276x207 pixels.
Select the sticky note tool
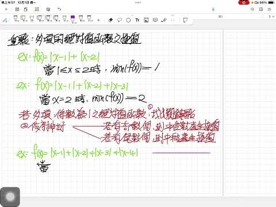pyautogui.click(x=185, y=20)
